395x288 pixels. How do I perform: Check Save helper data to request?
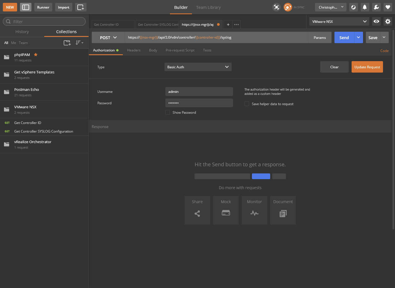pos(247,104)
